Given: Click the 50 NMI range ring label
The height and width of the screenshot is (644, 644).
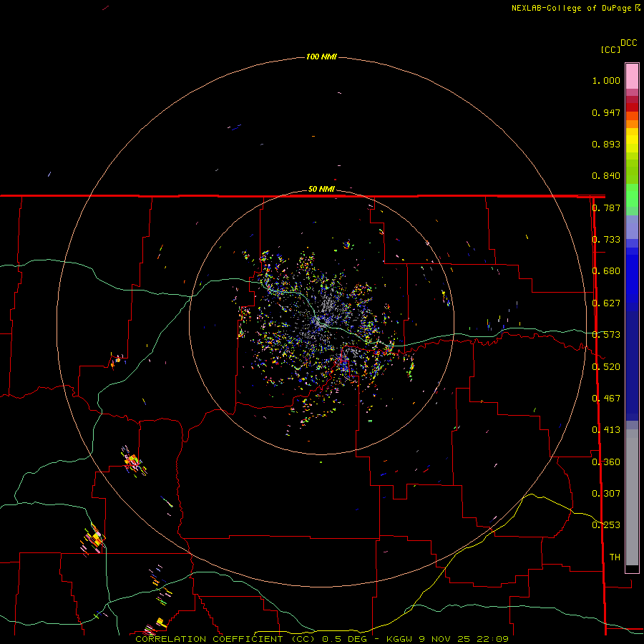Looking at the screenshot, I should (x=321, y=189).
